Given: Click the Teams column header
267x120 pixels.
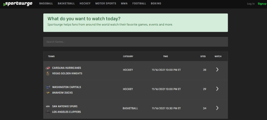Looking at the screenshot, I should click(x=51, y=56).
